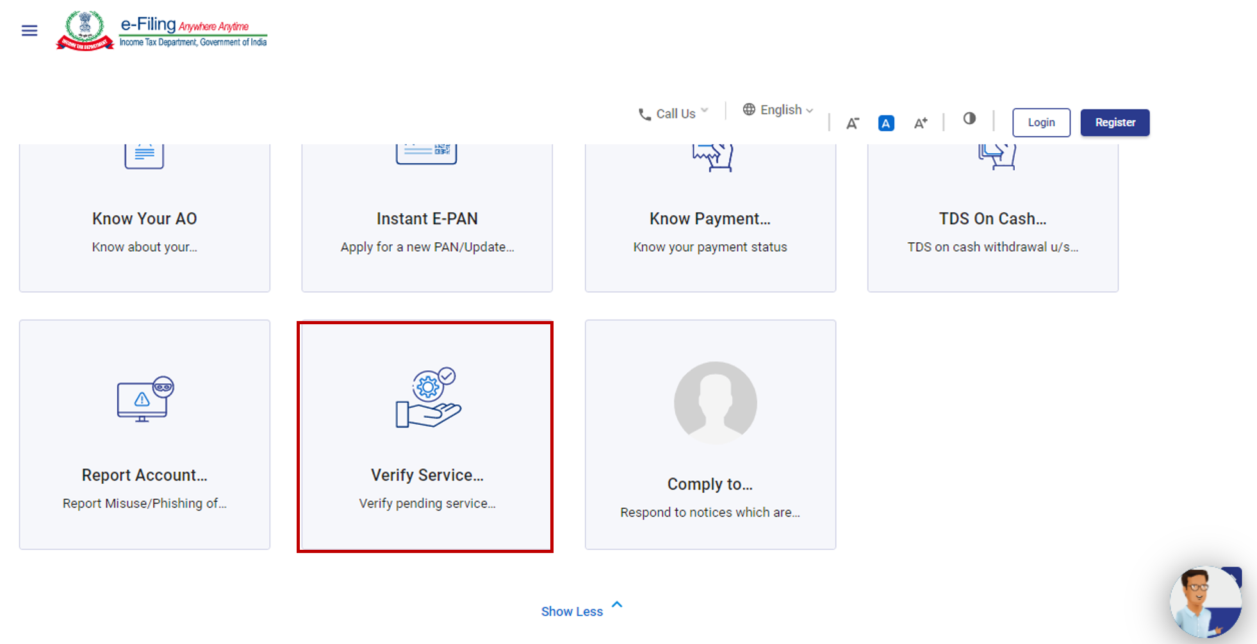Click the e-Filing Income Tax Department logo
This screenshot has height=644, width=1257.
(x=161, y=31)
